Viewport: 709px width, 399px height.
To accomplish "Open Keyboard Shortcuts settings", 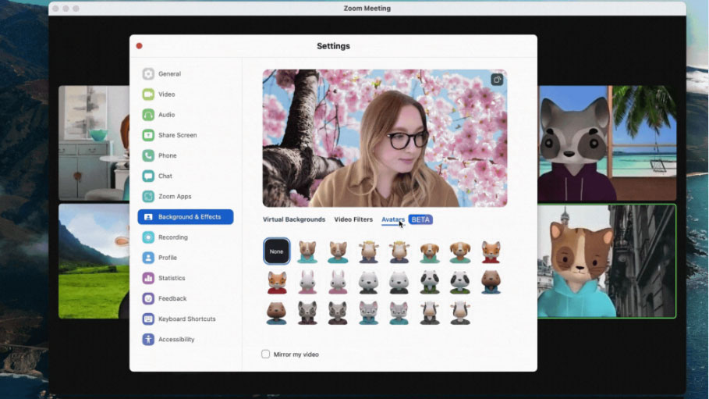I will 186,319.
